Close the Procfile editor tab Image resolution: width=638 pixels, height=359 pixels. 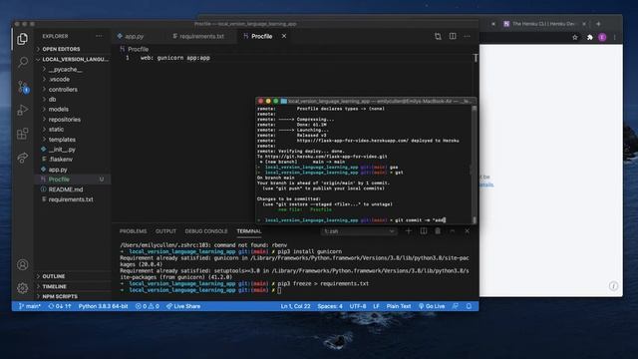pos(284,36)
